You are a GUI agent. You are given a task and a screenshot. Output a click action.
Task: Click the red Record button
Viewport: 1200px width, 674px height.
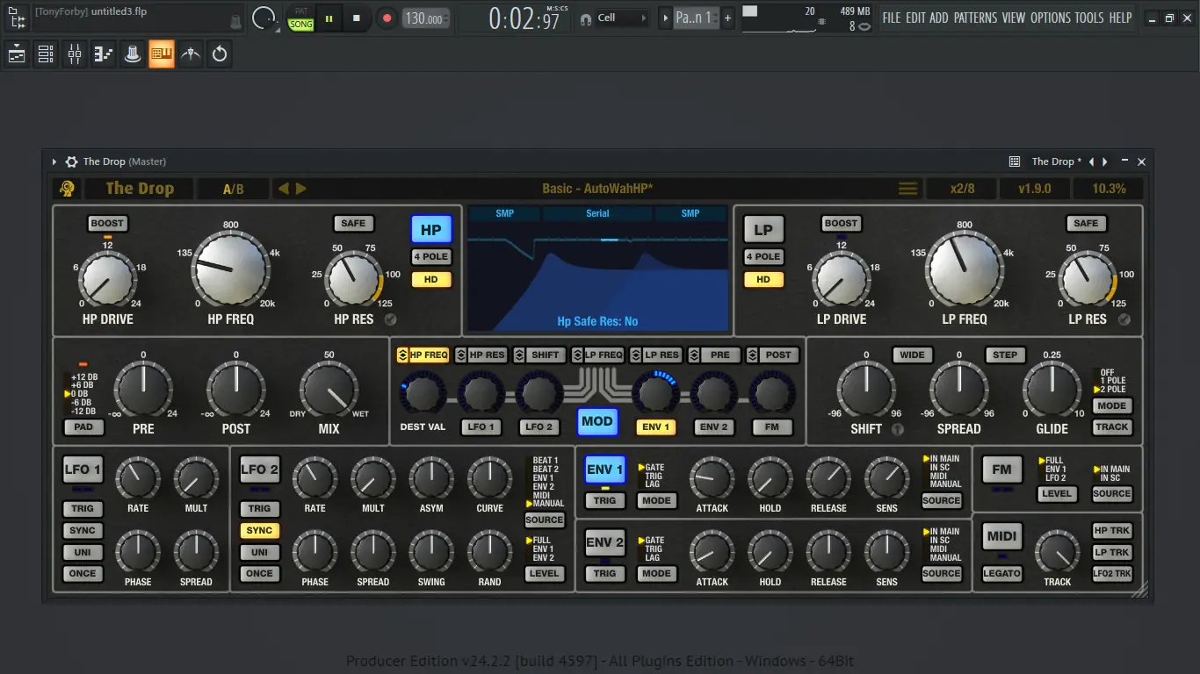387,18
